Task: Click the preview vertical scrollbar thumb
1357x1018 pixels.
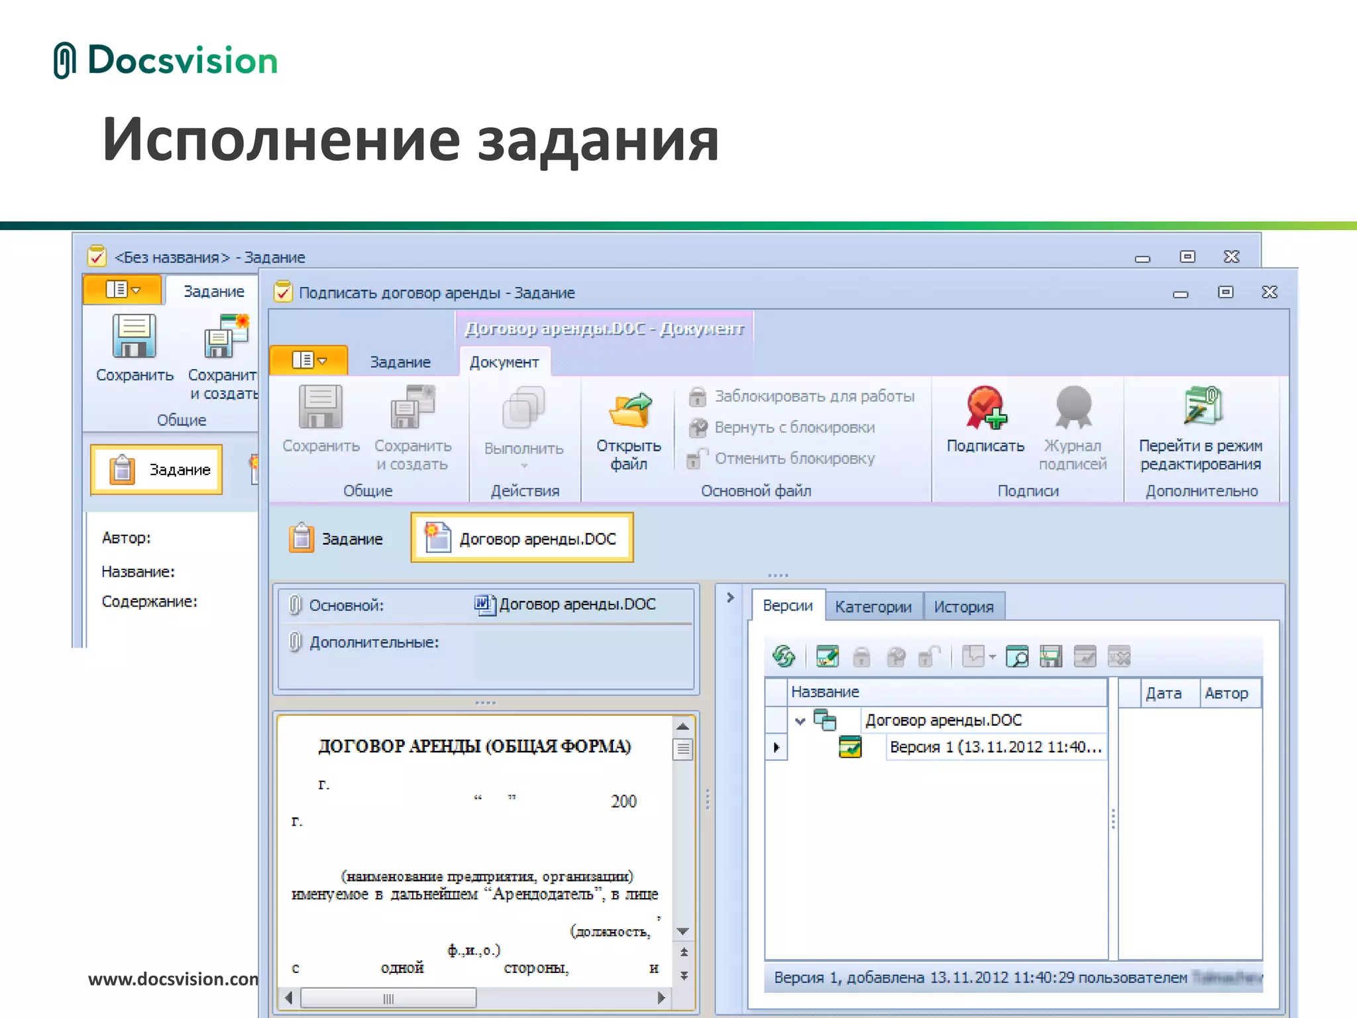Action: [683, 750]
